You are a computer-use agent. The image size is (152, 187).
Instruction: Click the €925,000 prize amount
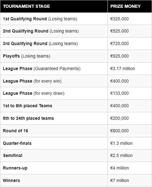[120, 56]
